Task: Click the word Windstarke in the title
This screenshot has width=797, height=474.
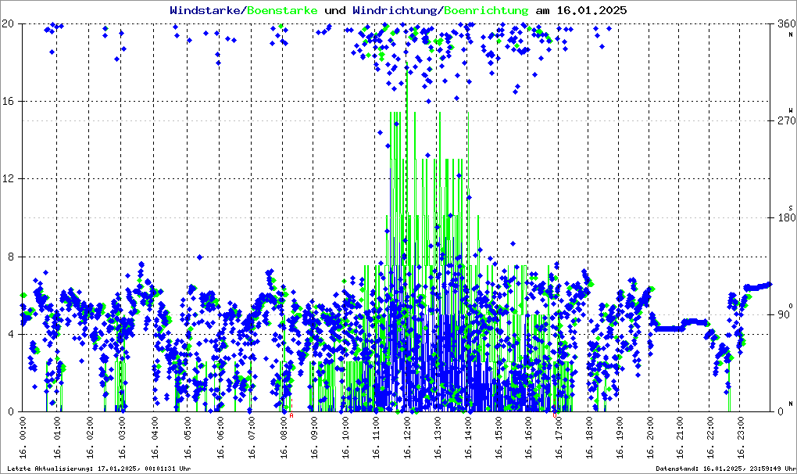Action: point(205,10)
